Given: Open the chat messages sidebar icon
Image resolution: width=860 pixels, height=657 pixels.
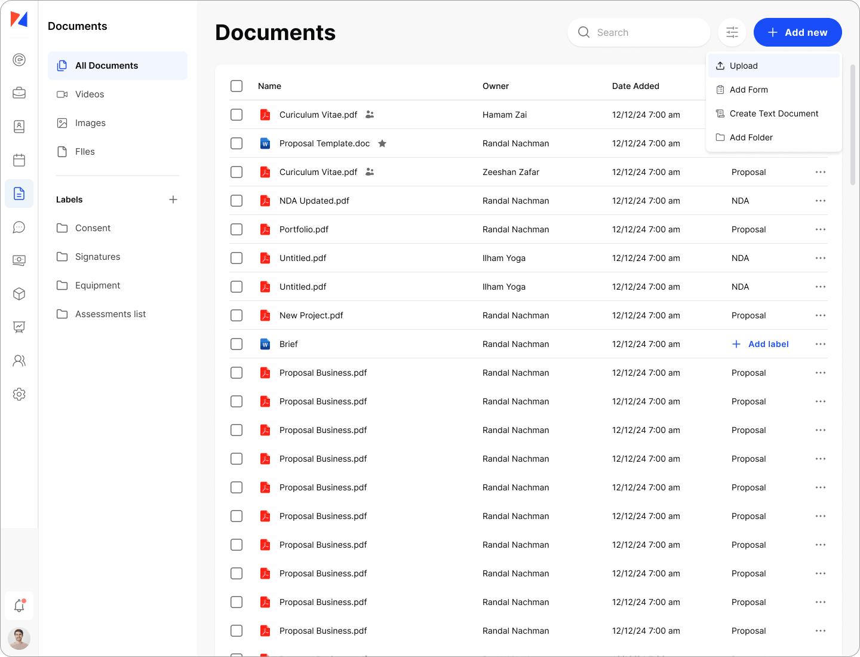Looking at the screenshot, I should pos(19,227).
